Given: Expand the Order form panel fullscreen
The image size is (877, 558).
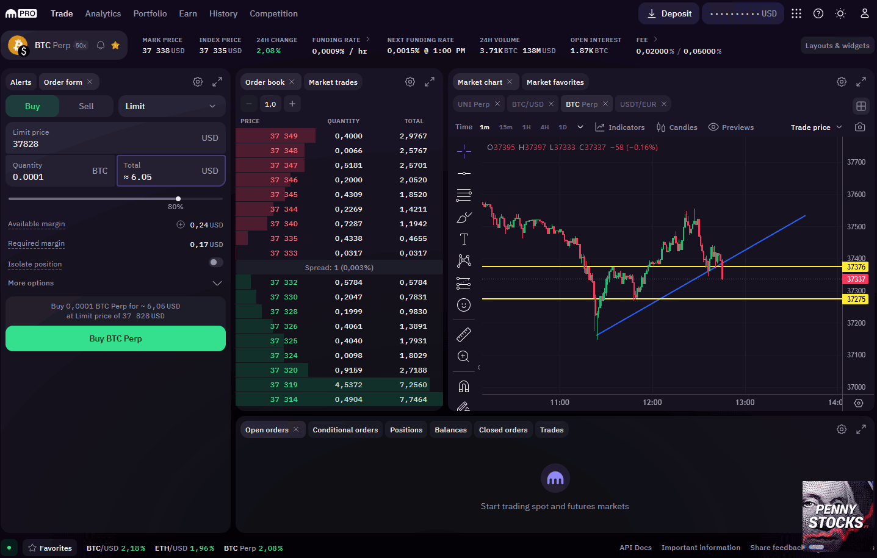Looking at the screenshot, I should click(x=217, y=82).
